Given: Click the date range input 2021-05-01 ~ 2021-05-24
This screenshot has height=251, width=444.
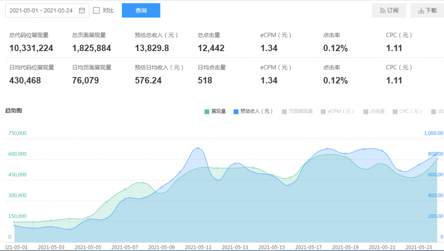Looking at the screenshot, I should [41, 10].
